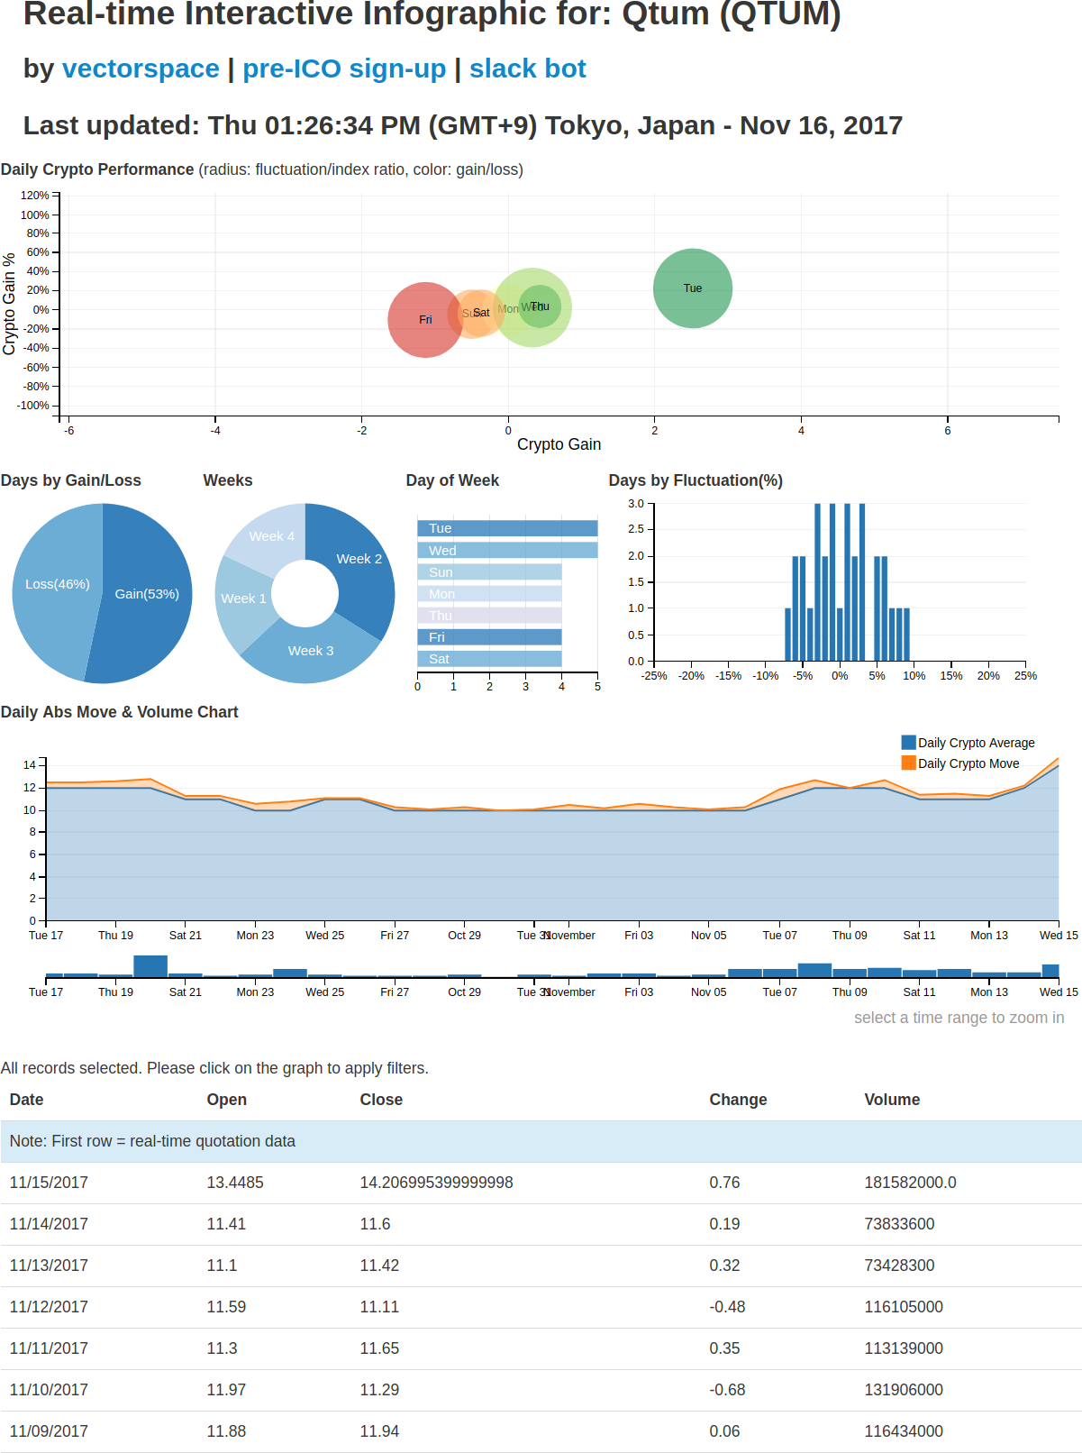
Task: Open the vectorspace link
Action: [x=141, y=69]
